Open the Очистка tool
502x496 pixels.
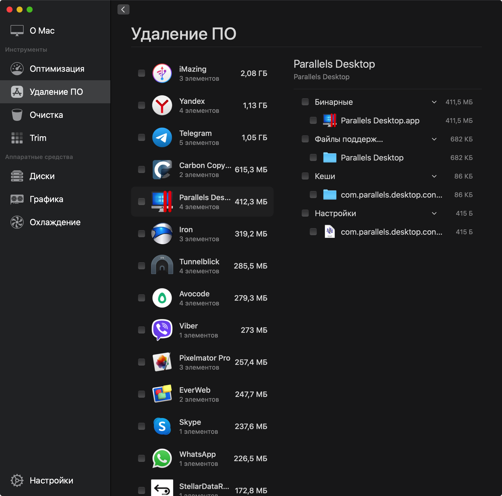pyautogui.click(x=55, y=115)
